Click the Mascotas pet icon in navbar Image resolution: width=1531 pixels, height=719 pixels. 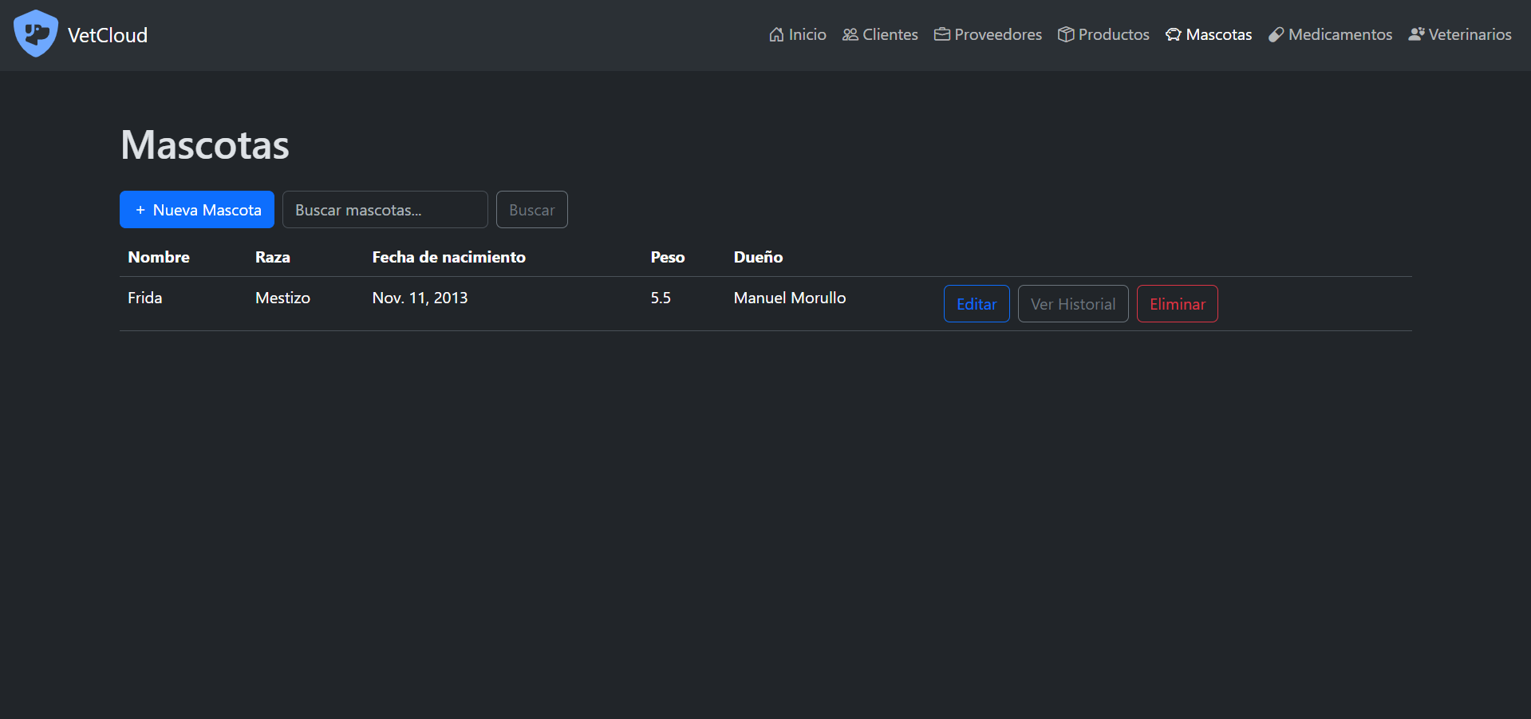(1174, 34)
